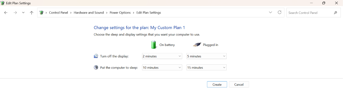The width and height of the screenshot is (343, 109).
Task: Open sleep dropdown for Plugged in
Action: (x=206, y=68)
